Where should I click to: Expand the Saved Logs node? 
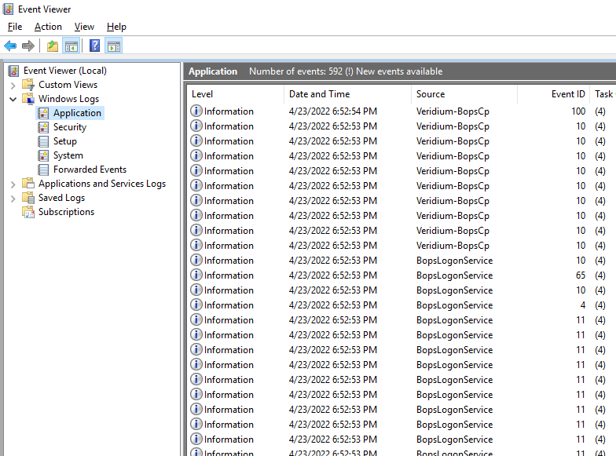point(13,199)
